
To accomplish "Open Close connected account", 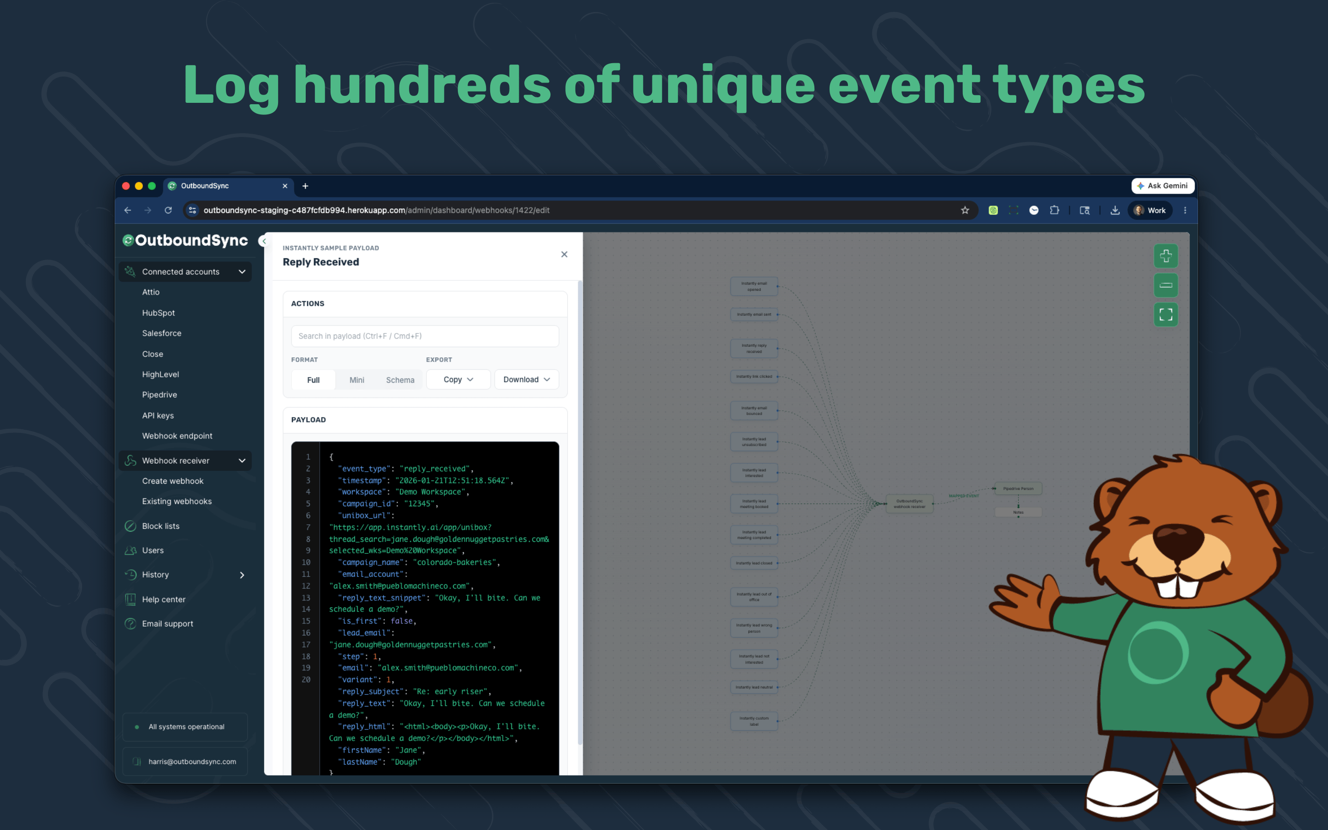I will pyautogui.click(x=153, y=354).
